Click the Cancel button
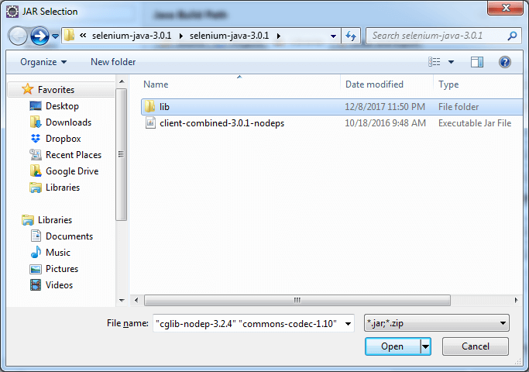The height and width of the screenshot is (372, 529). tap(475, 346)
